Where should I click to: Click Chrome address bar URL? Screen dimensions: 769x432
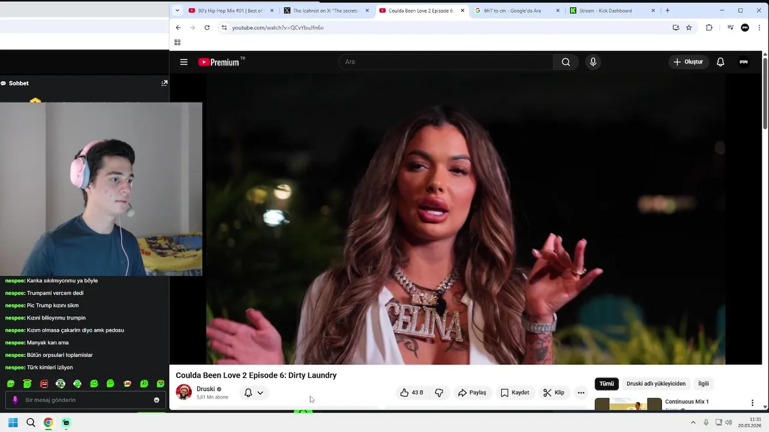pos(278,28)
